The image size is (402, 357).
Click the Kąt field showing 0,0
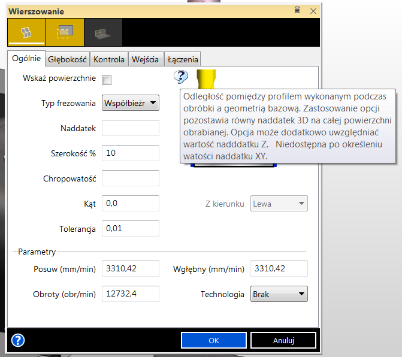[x=131, y=203]
